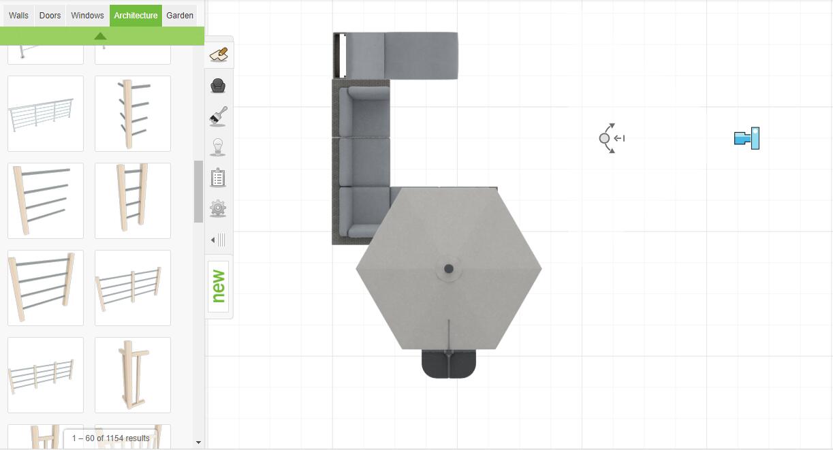Click the dark parasol base

[x=449, y=364]
